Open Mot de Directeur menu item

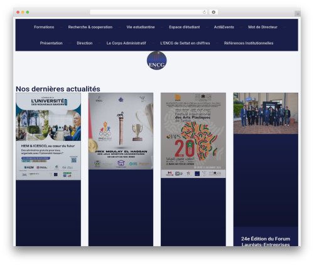click(263, 27)
